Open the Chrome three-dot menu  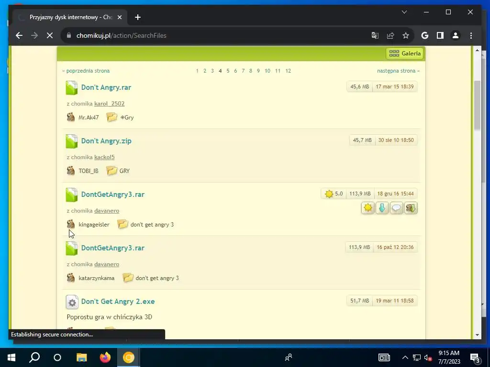[471, 35]
